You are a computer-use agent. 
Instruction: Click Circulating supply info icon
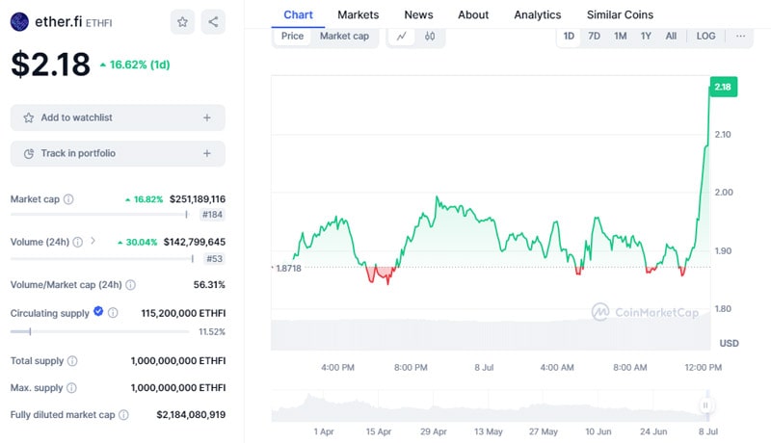113,313
